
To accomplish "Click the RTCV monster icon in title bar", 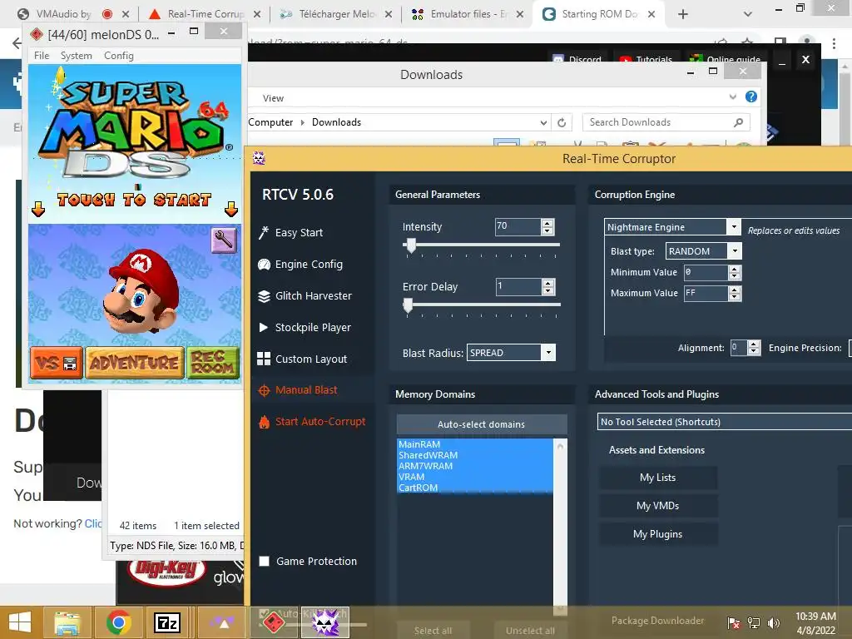I will pyautogui.click(x=259, y=158).
